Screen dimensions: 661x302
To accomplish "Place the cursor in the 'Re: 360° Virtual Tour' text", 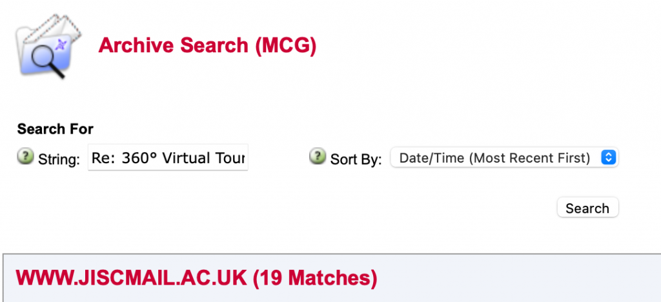I will click(x=168, y=158).
